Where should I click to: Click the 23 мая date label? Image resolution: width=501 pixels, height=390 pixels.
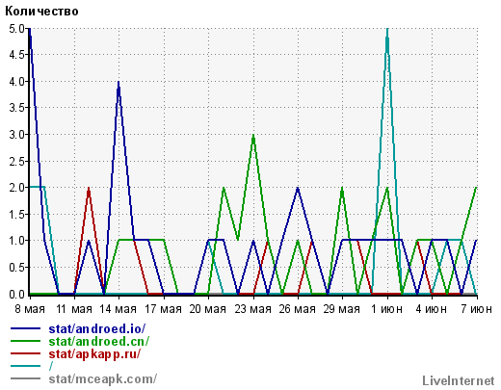coord(252,309)
